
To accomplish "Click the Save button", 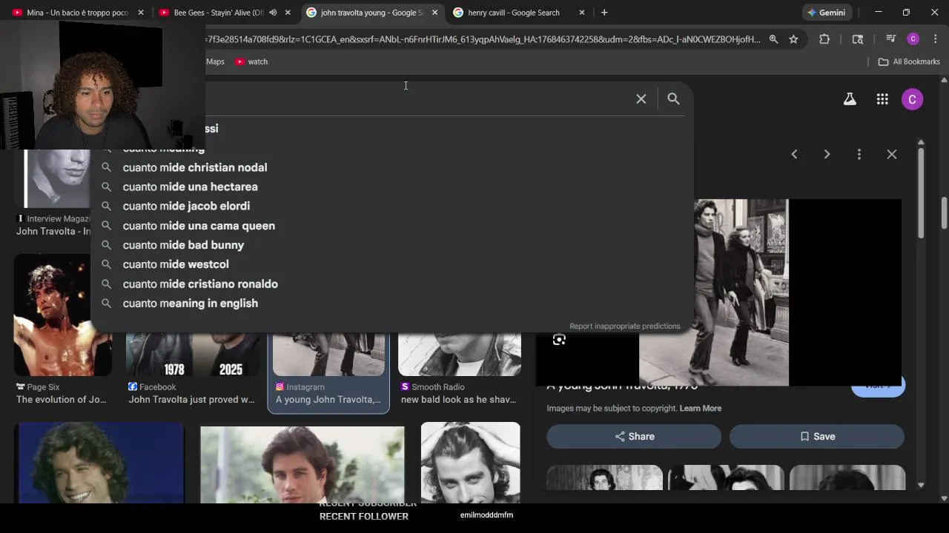I will [817, 437].
